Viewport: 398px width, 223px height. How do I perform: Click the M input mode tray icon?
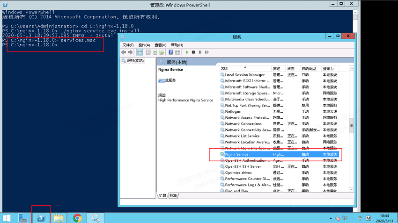click(369, 218)
